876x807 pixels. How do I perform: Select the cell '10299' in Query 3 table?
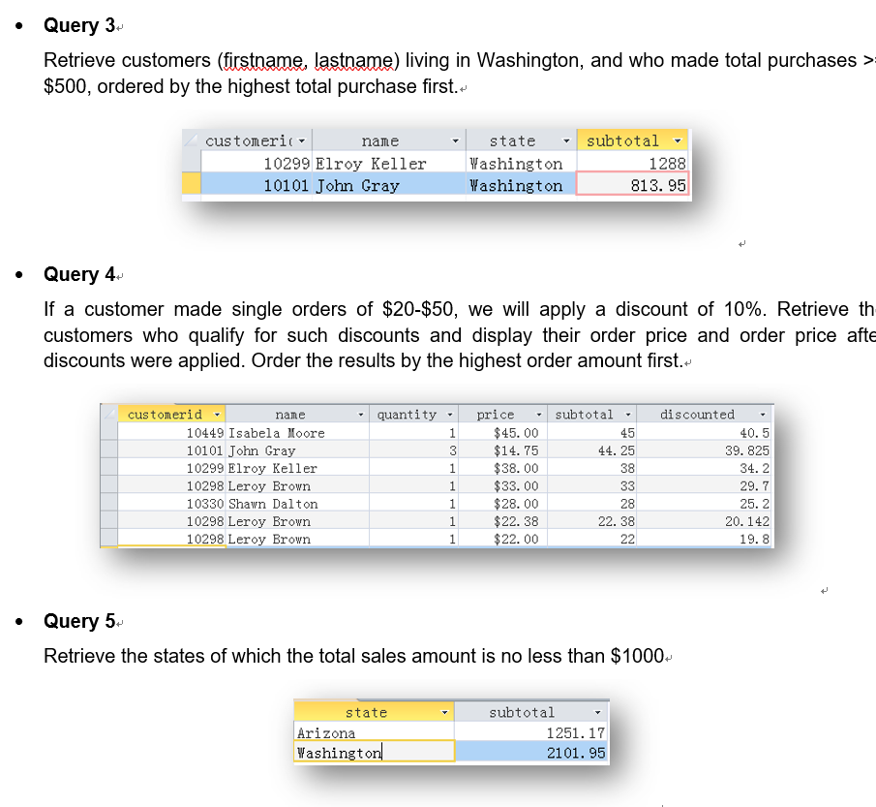257,164
